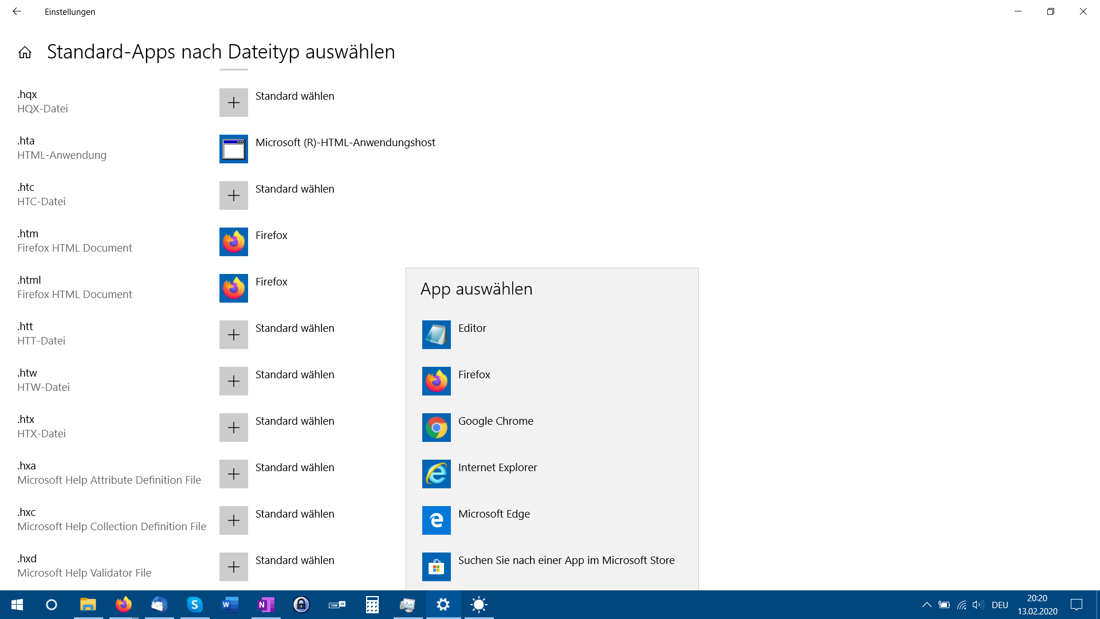Open Firefox default app selector for .html

pos(233,288)
